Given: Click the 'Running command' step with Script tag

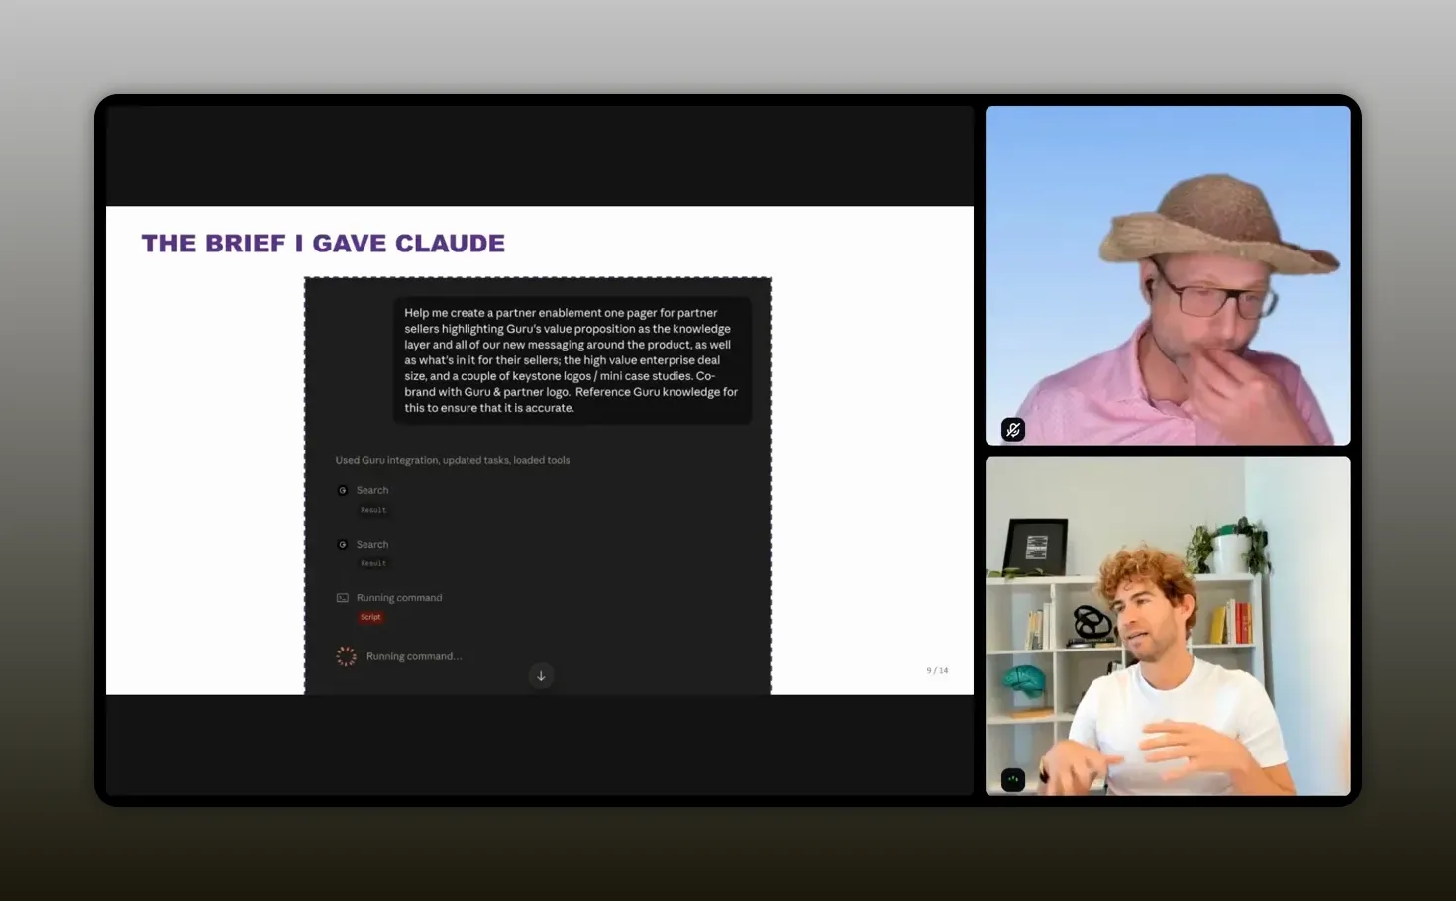Looking at the screenshot, I should pos(399,598).
